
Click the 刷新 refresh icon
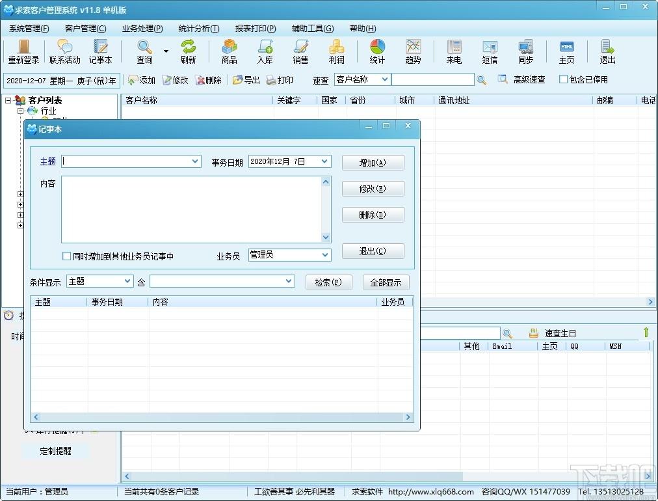[x=189, y=51]
